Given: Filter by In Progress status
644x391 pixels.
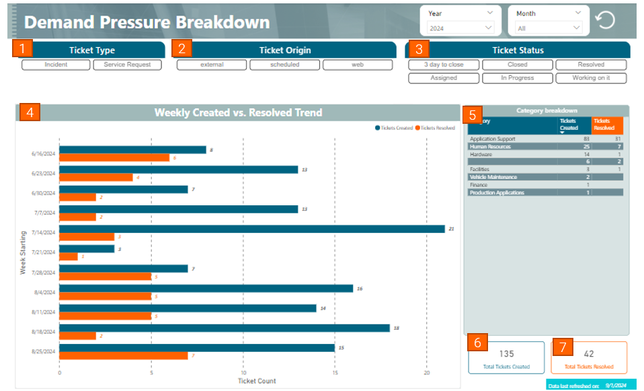Looking at the screenshot, I should (518, 78).
